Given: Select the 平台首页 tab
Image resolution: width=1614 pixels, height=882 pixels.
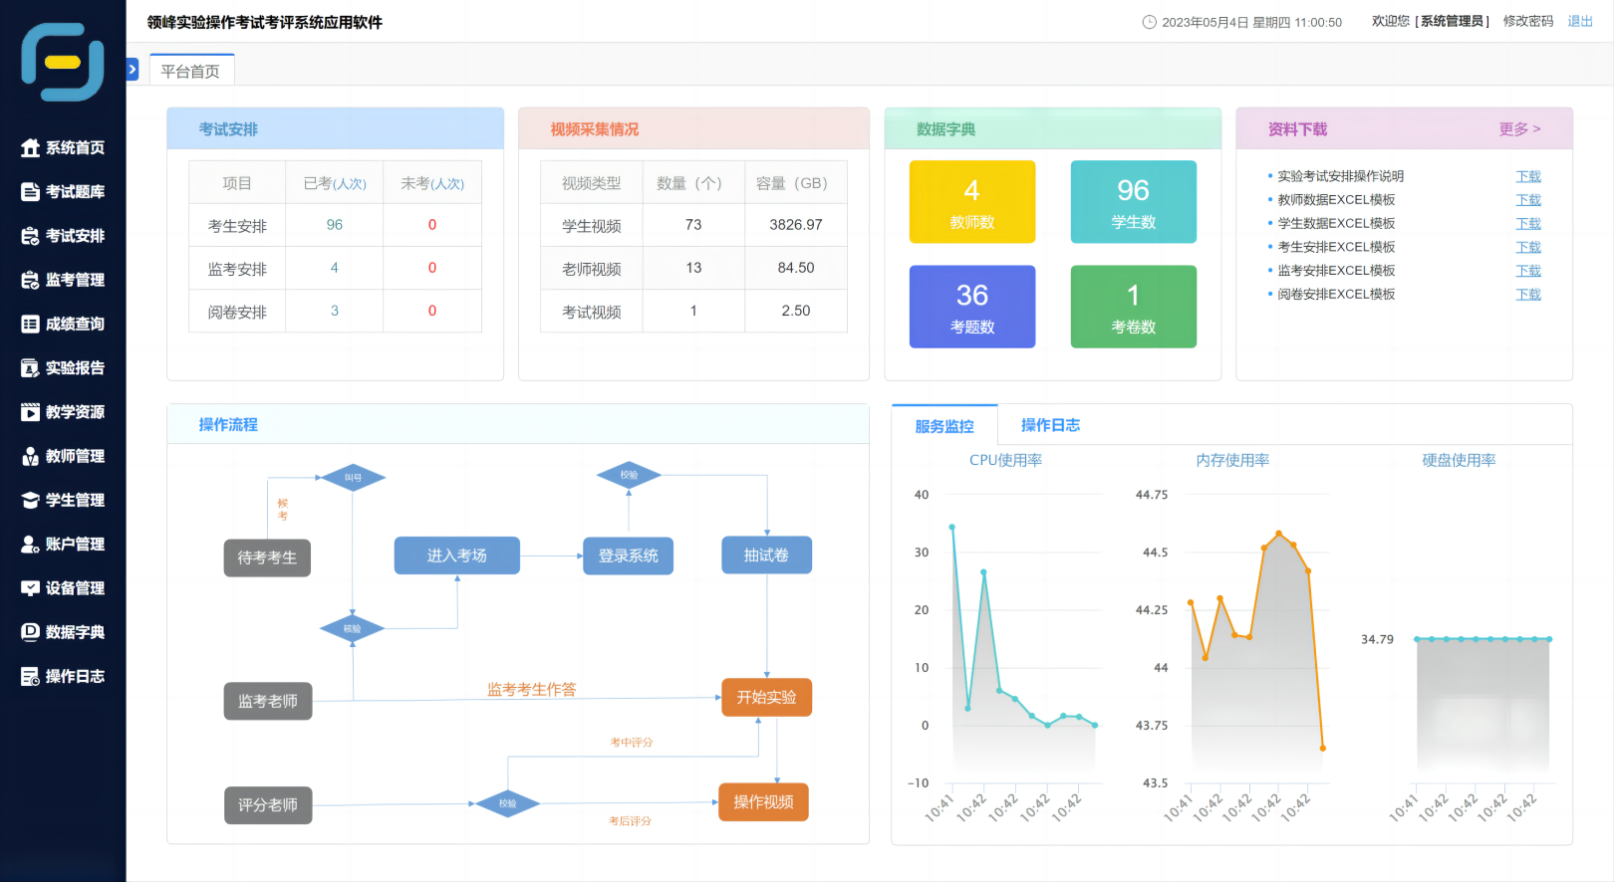Looking at the screenshot, I should coord(190,72).
